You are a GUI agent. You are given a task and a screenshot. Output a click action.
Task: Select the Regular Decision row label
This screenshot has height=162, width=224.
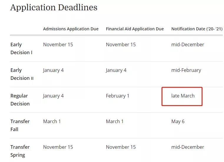point(20,100)
